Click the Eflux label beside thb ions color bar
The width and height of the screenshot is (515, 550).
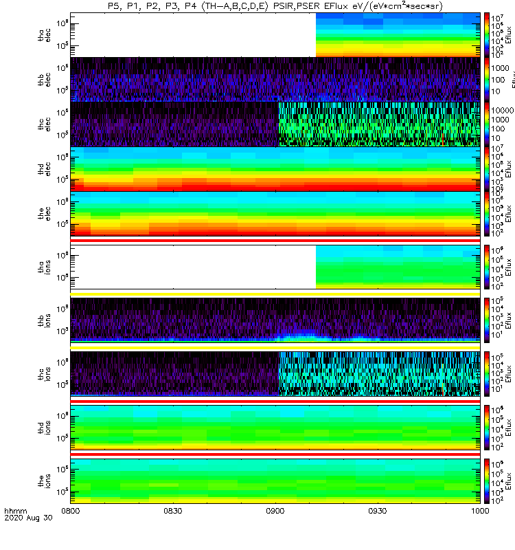[508, 320]
